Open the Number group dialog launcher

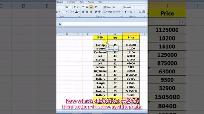[144, 16]
